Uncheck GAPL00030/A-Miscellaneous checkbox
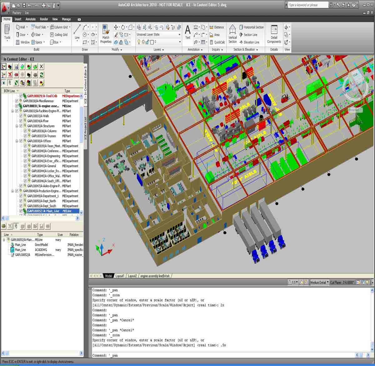The width and height of the screenshot is (375, 366). pyautogui.click(x=17, y=101)
